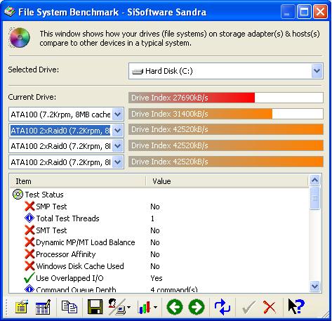Select the Total Test Threads row
Viewport: 332px width, 321px height.
[x=159, y=218]
